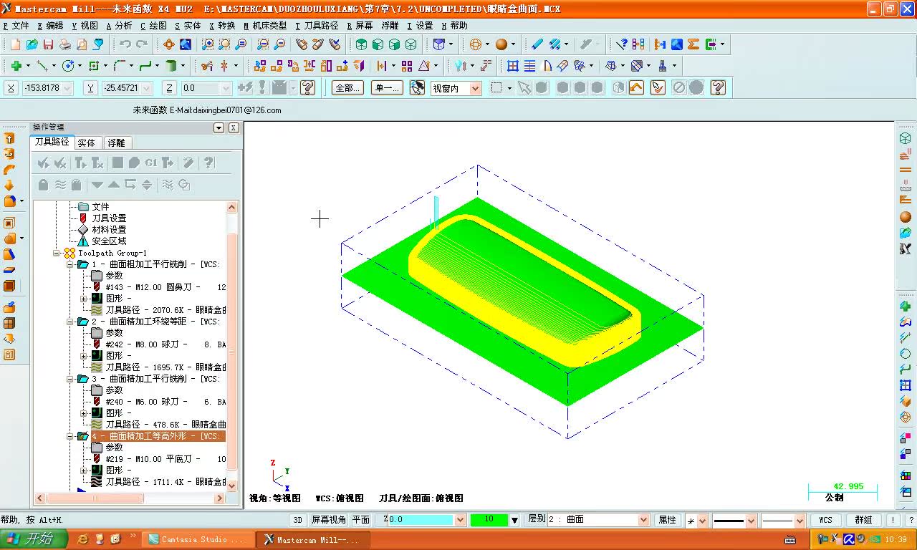Viewport: 917px width, 550px height.
Task: Click the Print icon in toolbar
Action: (x=64, y=44)
